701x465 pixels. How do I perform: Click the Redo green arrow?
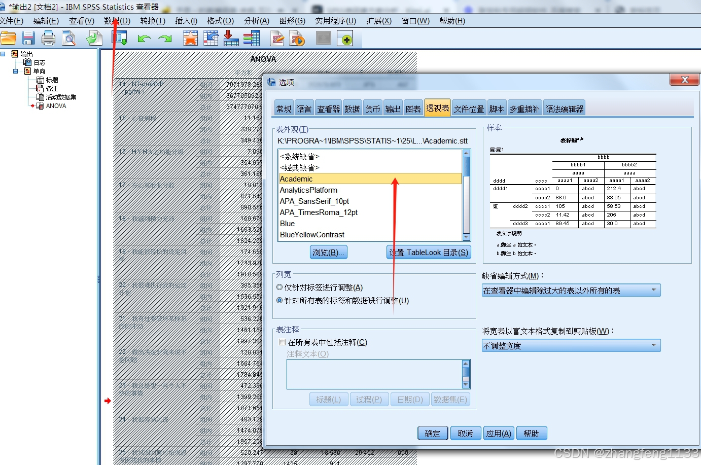click(x=165, y=39)
